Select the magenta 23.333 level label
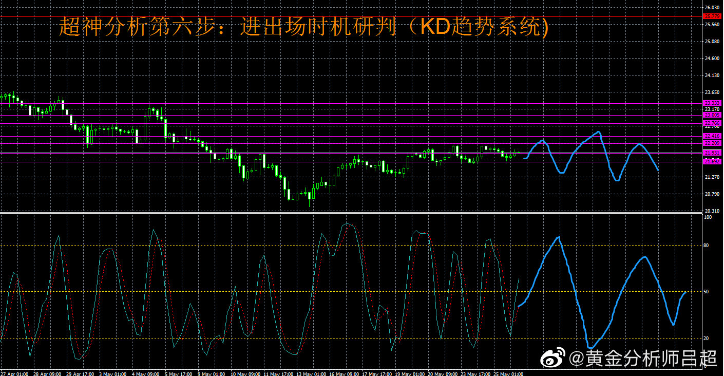Image resolution: width=724 pixels, height=376 pixels. click(712, 103)
